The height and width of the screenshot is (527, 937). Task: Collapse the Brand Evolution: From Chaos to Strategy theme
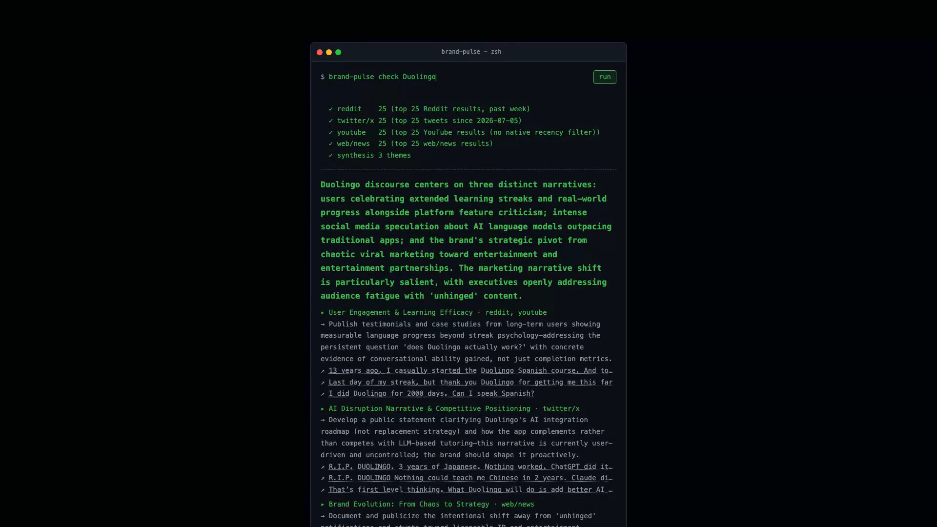click(x=428, y=504)
